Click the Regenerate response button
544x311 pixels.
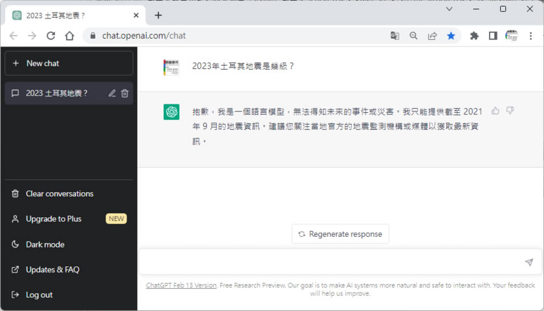pyautogui.click(x=340, y=234)
